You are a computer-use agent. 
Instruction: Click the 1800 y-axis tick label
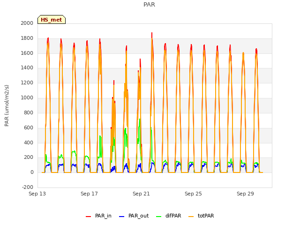click(x=27, y=38)
